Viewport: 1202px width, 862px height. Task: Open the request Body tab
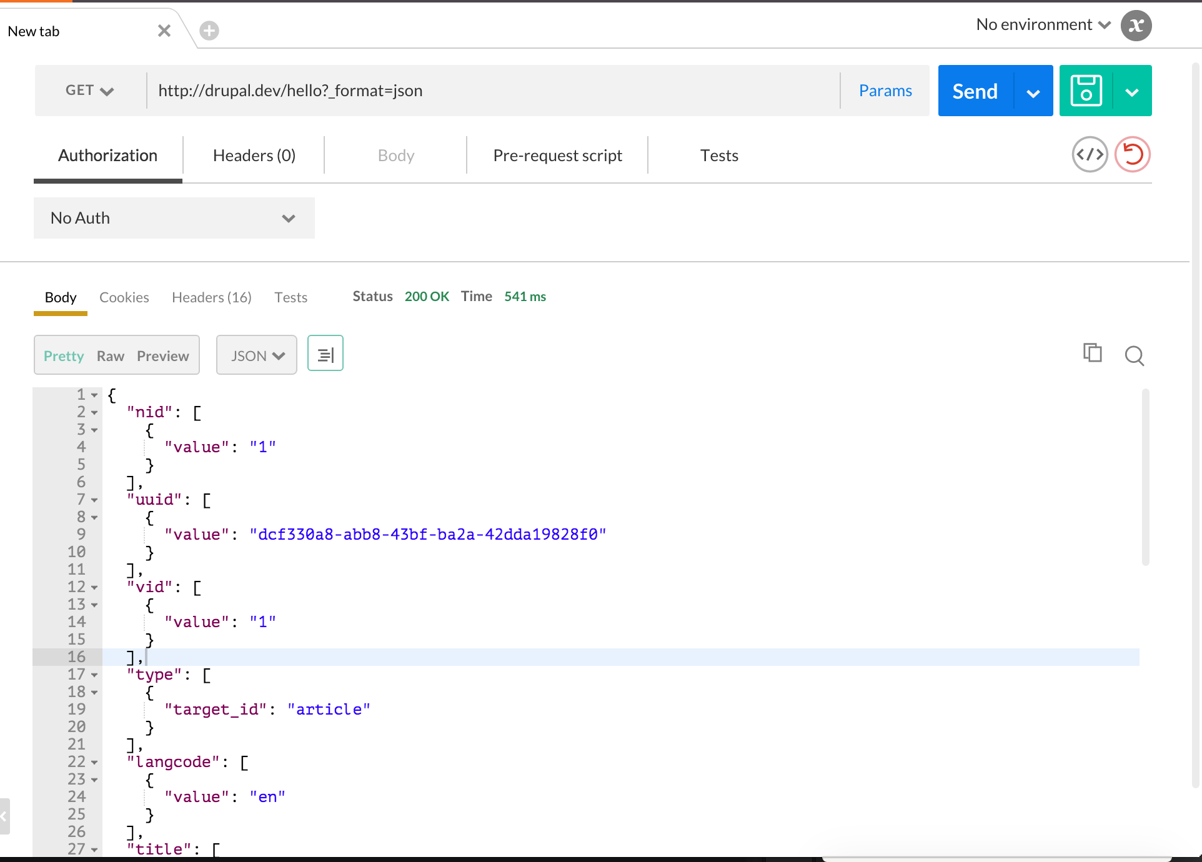click(396, 156)
